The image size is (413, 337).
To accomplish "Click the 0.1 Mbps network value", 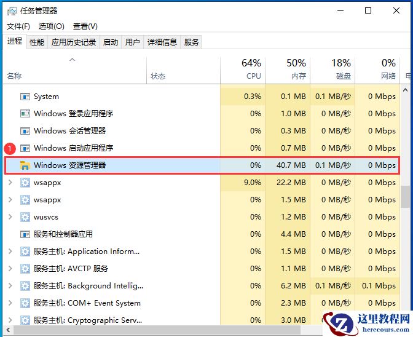I will point(379,286).
